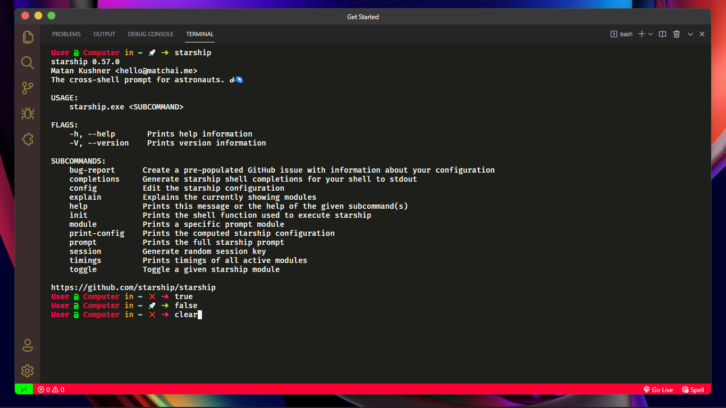Click the 'starship 0.57.0' version line
The image size is (726, 408).
pos(85,62)
